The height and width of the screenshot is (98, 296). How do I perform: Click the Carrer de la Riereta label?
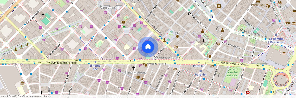(x=200, y=22)
